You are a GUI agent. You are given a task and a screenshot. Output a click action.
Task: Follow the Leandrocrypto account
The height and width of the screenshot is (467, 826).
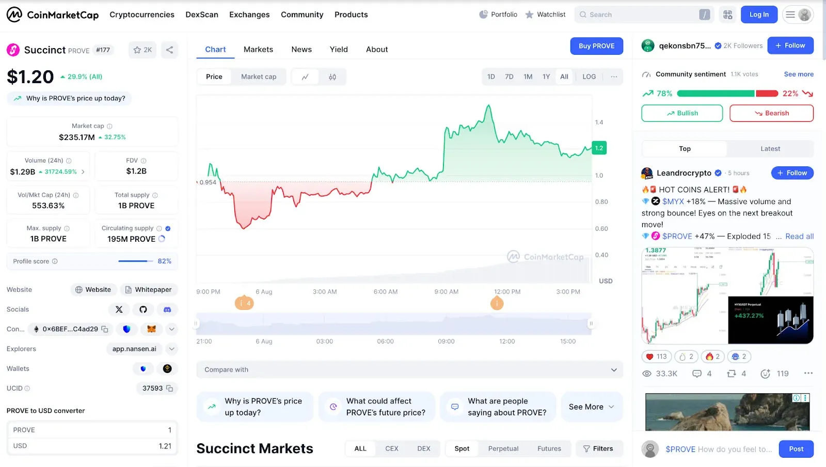(792, 173)
